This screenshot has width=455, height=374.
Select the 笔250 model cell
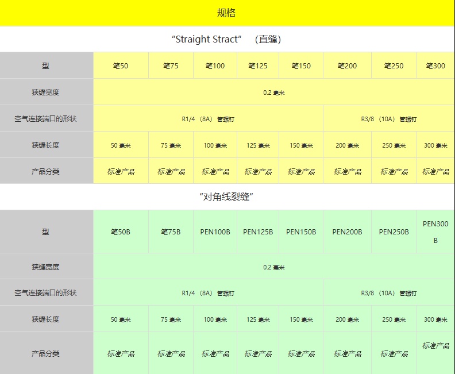tap(394, 65)
